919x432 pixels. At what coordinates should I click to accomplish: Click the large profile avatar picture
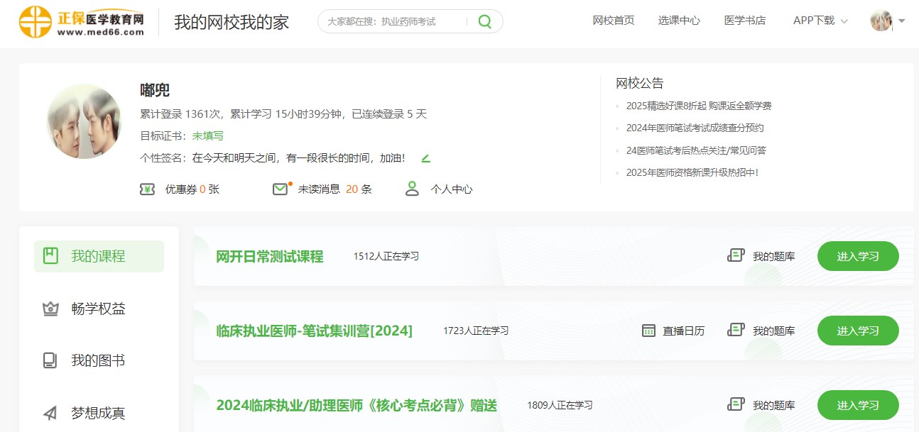[84, 121]
